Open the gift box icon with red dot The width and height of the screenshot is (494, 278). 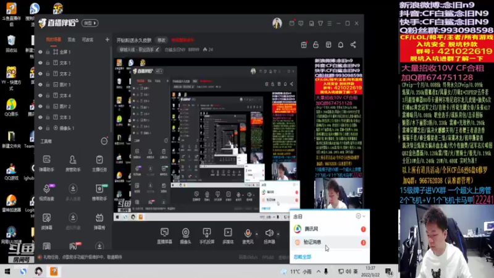coord(304,44)
